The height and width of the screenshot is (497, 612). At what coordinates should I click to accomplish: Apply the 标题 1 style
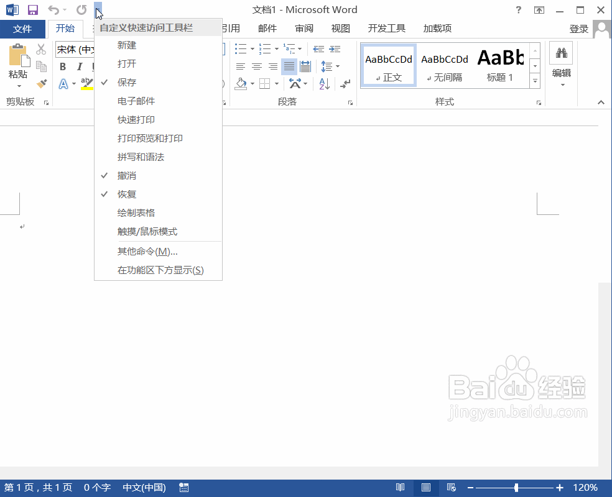click(x=500, y=66)
